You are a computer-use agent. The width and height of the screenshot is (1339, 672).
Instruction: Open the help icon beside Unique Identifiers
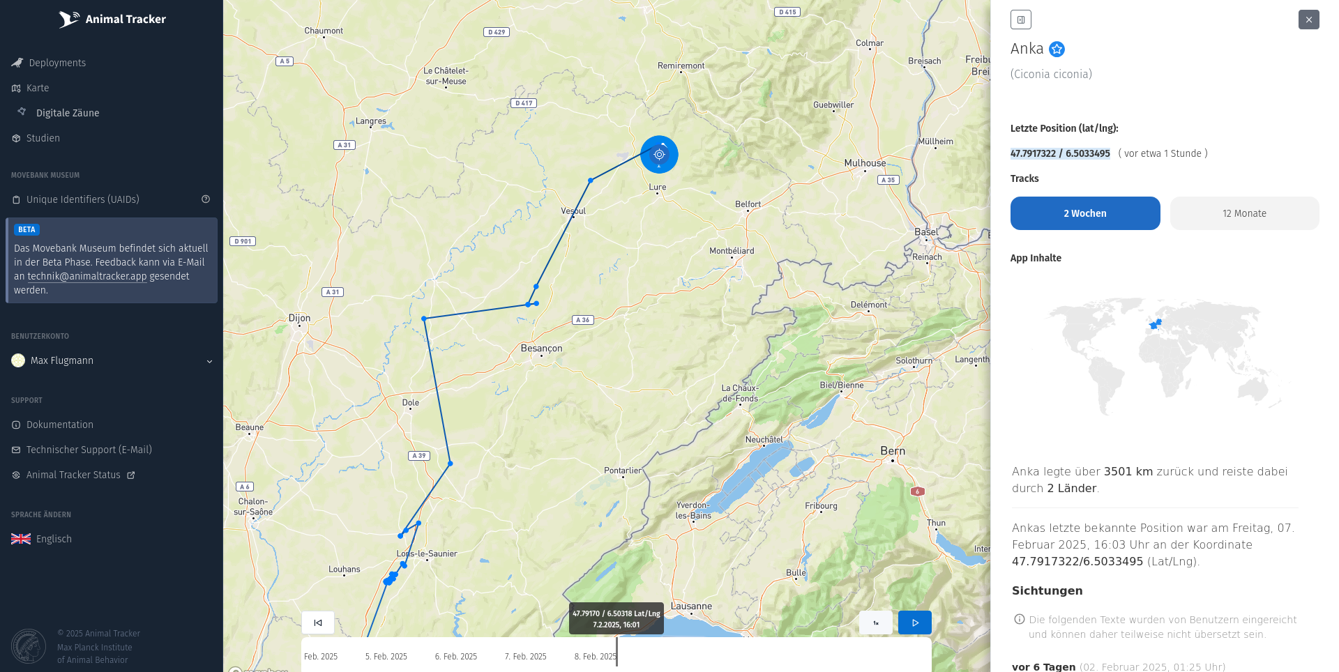pyautogui.click(x=206, y=199)
